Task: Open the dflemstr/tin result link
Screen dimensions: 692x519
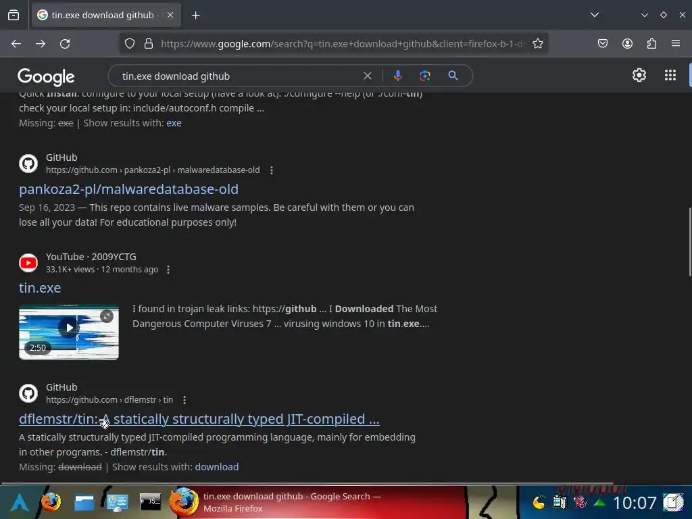Action: (199, 419)
